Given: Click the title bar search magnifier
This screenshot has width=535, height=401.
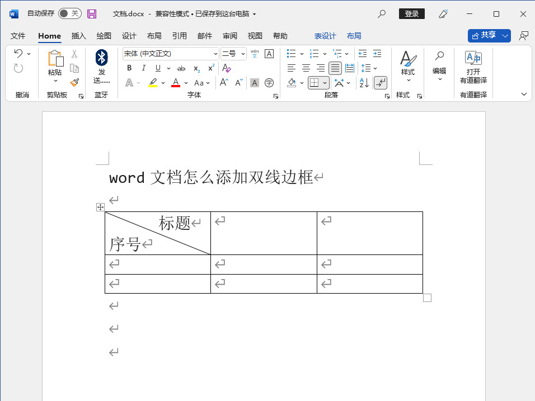Looking at the screenshot, I should tap(382, 13).
